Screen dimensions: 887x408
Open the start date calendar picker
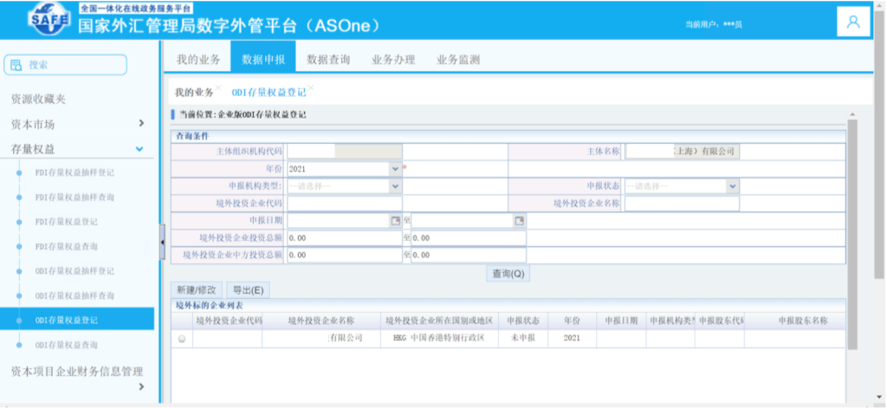[396, 221]
